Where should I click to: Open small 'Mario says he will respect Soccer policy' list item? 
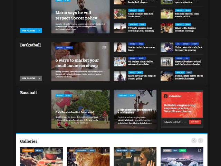tap(142, 77)
